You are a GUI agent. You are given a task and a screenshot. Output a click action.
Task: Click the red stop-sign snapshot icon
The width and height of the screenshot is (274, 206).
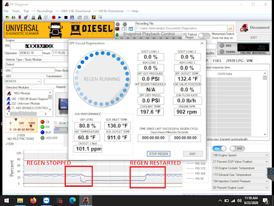117,29
